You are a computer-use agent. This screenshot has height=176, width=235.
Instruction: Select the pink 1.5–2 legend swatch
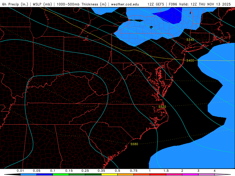point(174,175)
